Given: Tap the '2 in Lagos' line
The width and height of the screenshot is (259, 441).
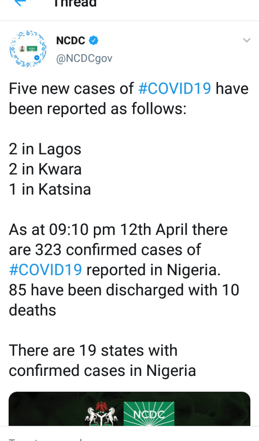Looking at the screenshot, I should (x=45, y=149).
